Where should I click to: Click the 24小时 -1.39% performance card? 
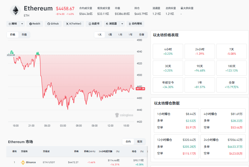click(x=200, y=51)
